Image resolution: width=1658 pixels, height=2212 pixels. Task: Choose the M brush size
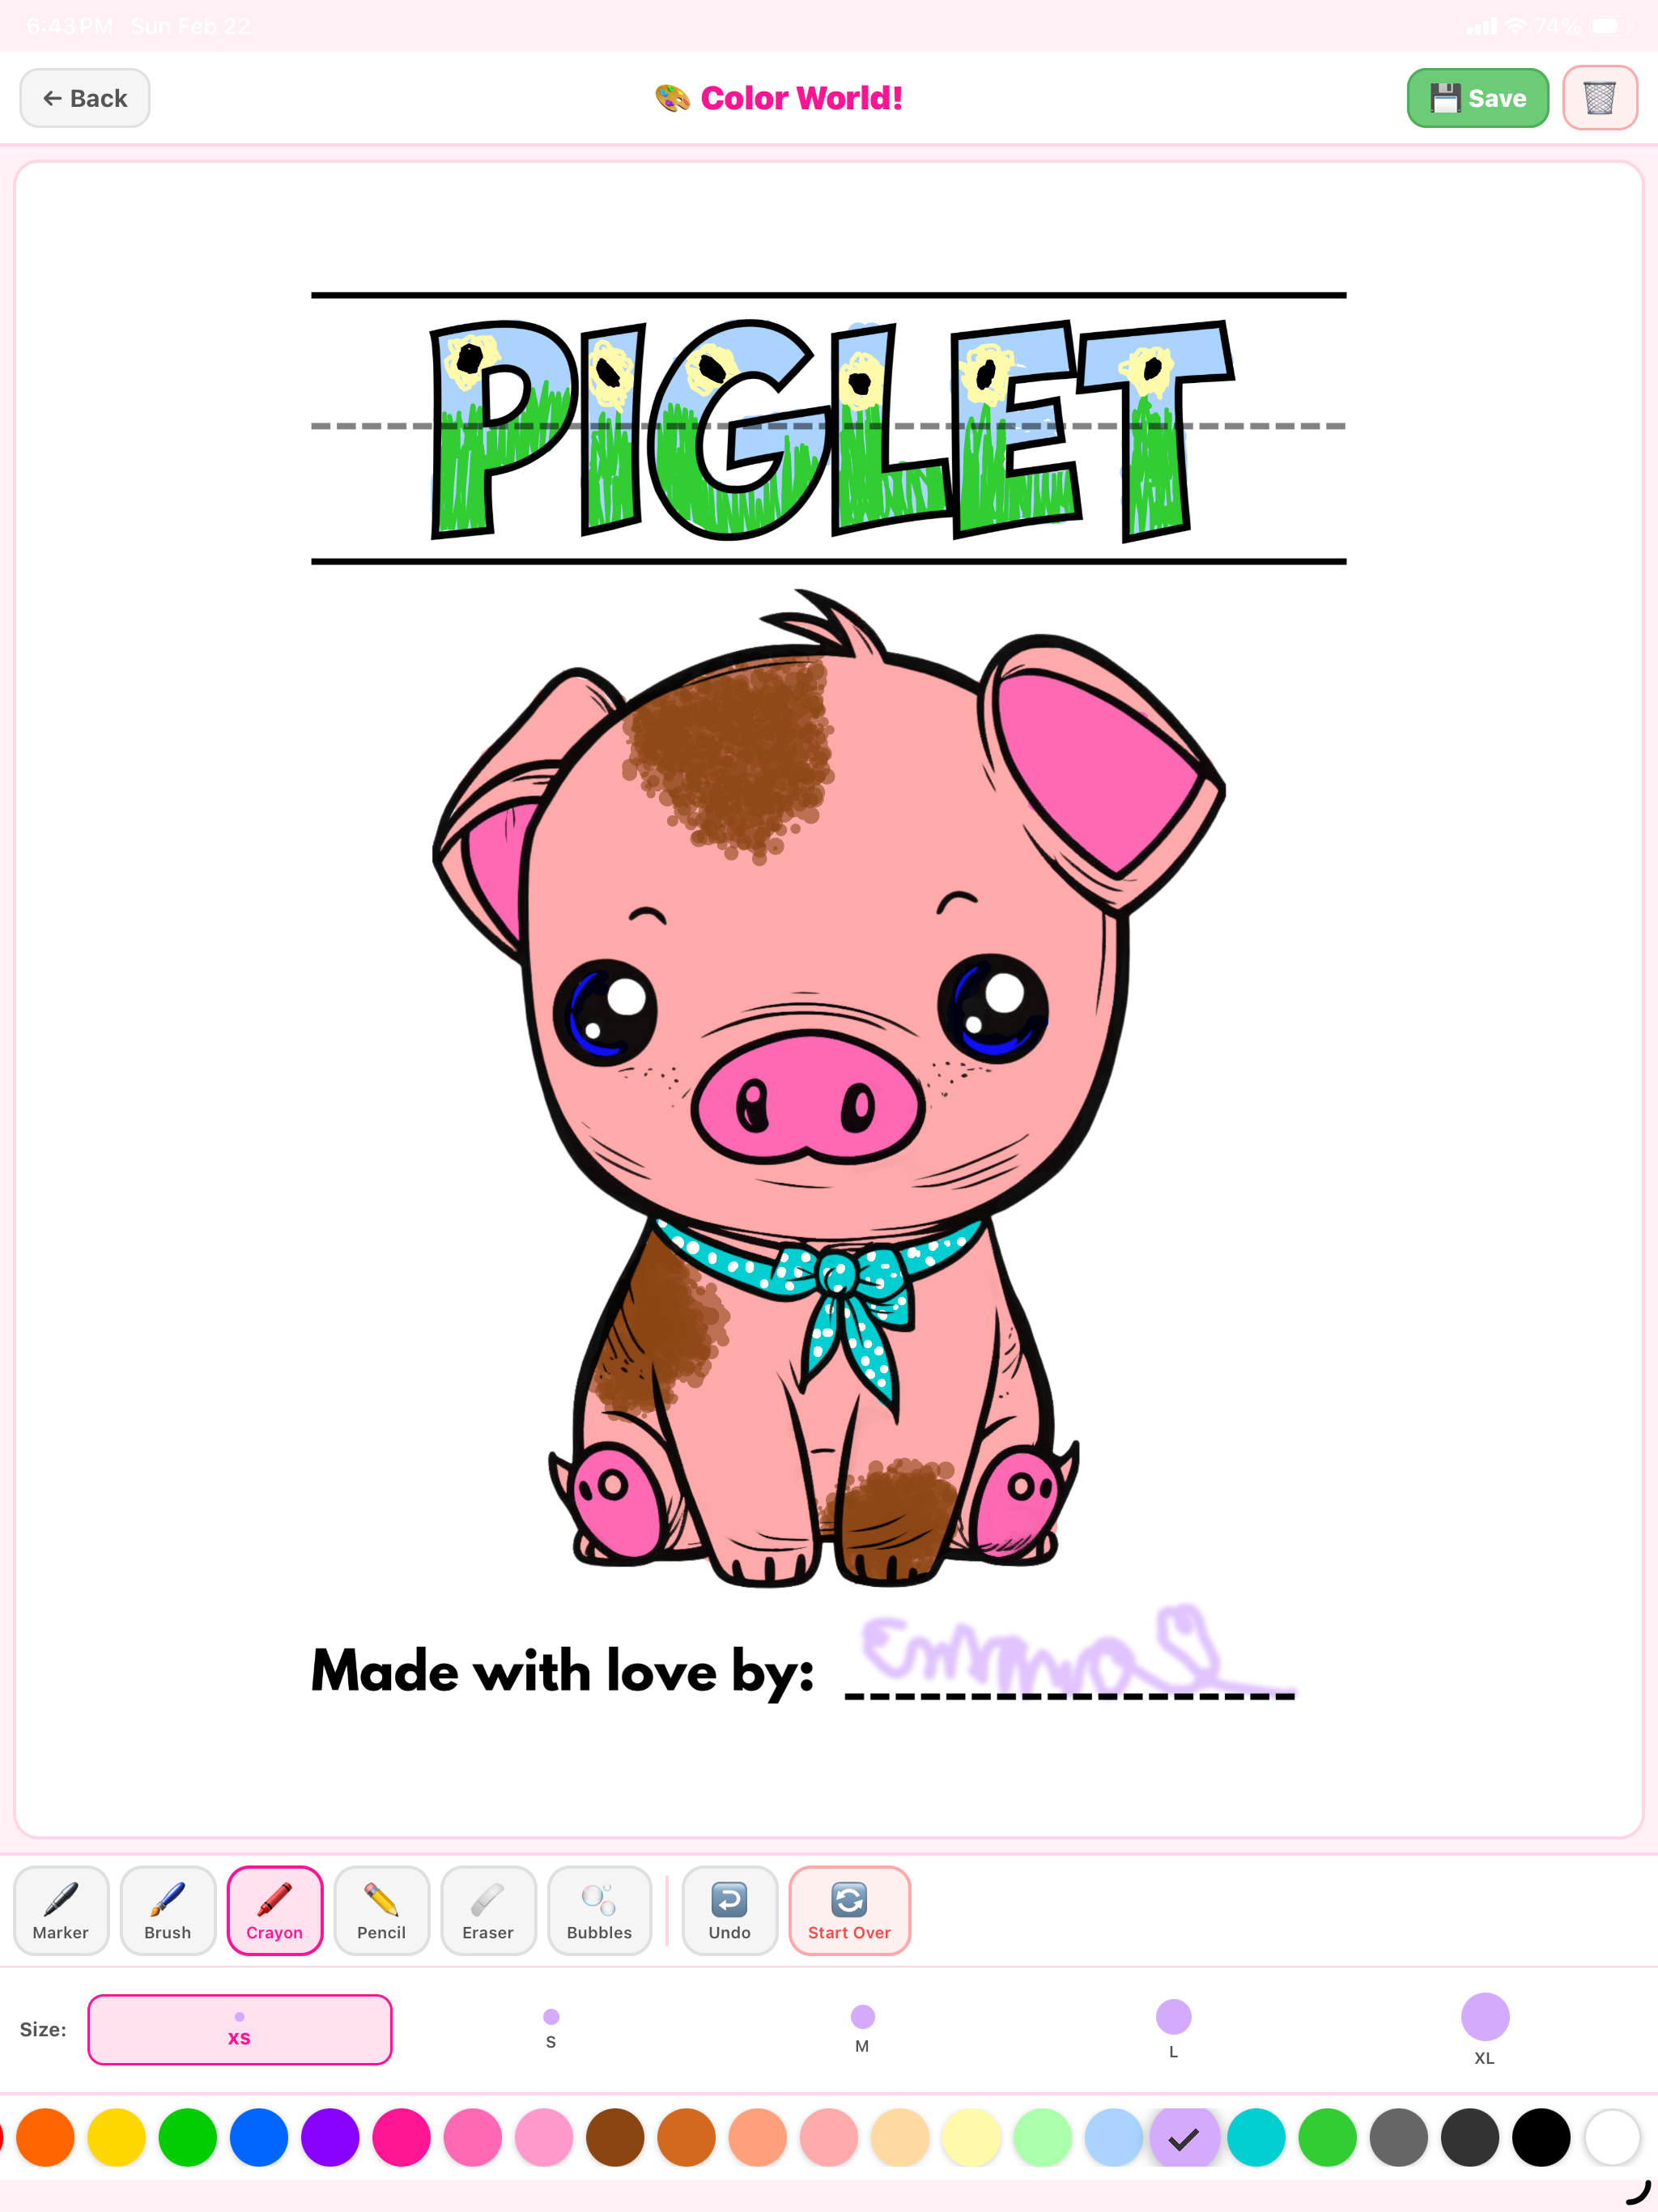[862, 2028]
